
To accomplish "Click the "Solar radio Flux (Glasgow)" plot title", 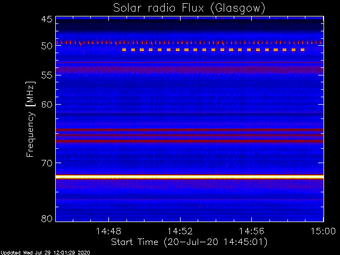I will pyautogui.click(x=189, y=8).
